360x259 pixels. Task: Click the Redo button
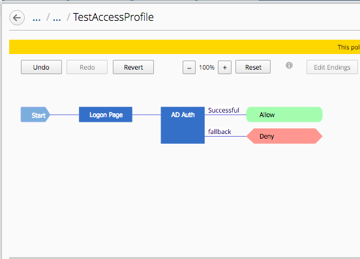pos(87,67)
